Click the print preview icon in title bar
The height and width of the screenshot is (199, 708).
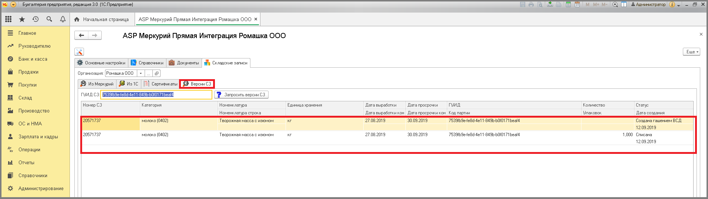540,4
